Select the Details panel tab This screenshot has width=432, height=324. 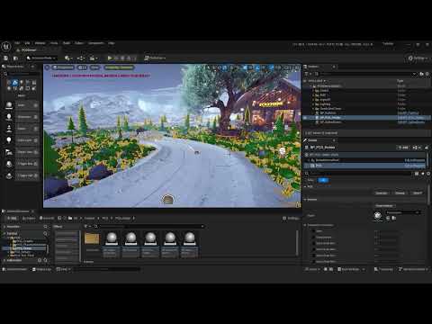[x=312, y=140]
